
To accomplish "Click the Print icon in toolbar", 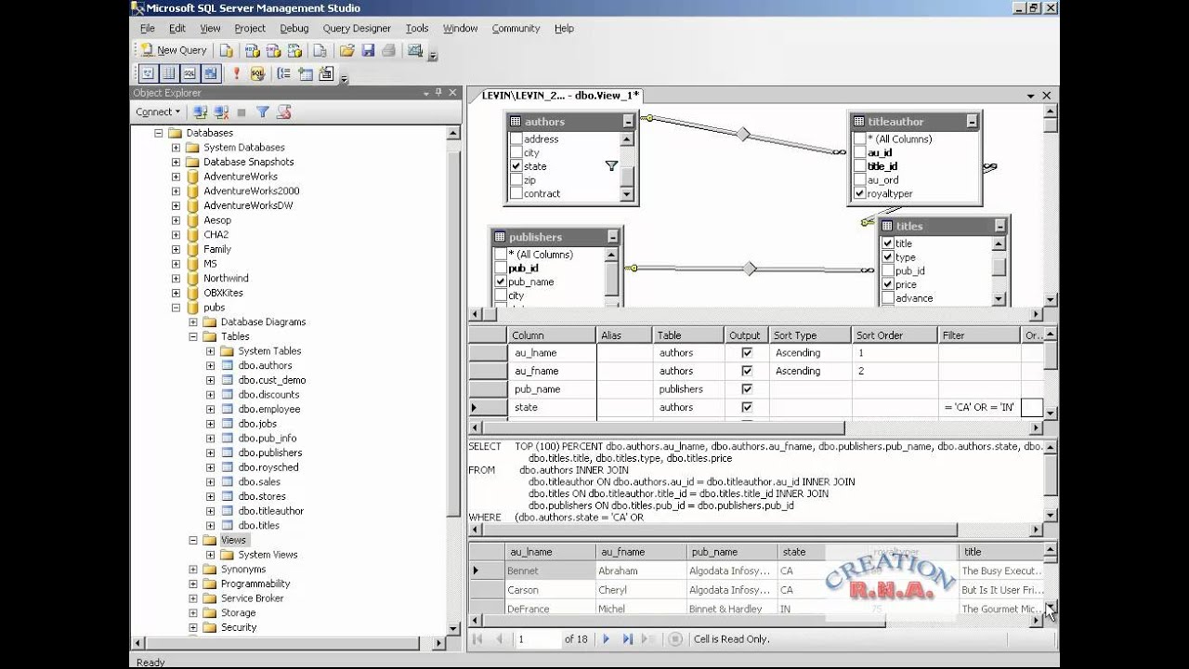I will 388,50.
